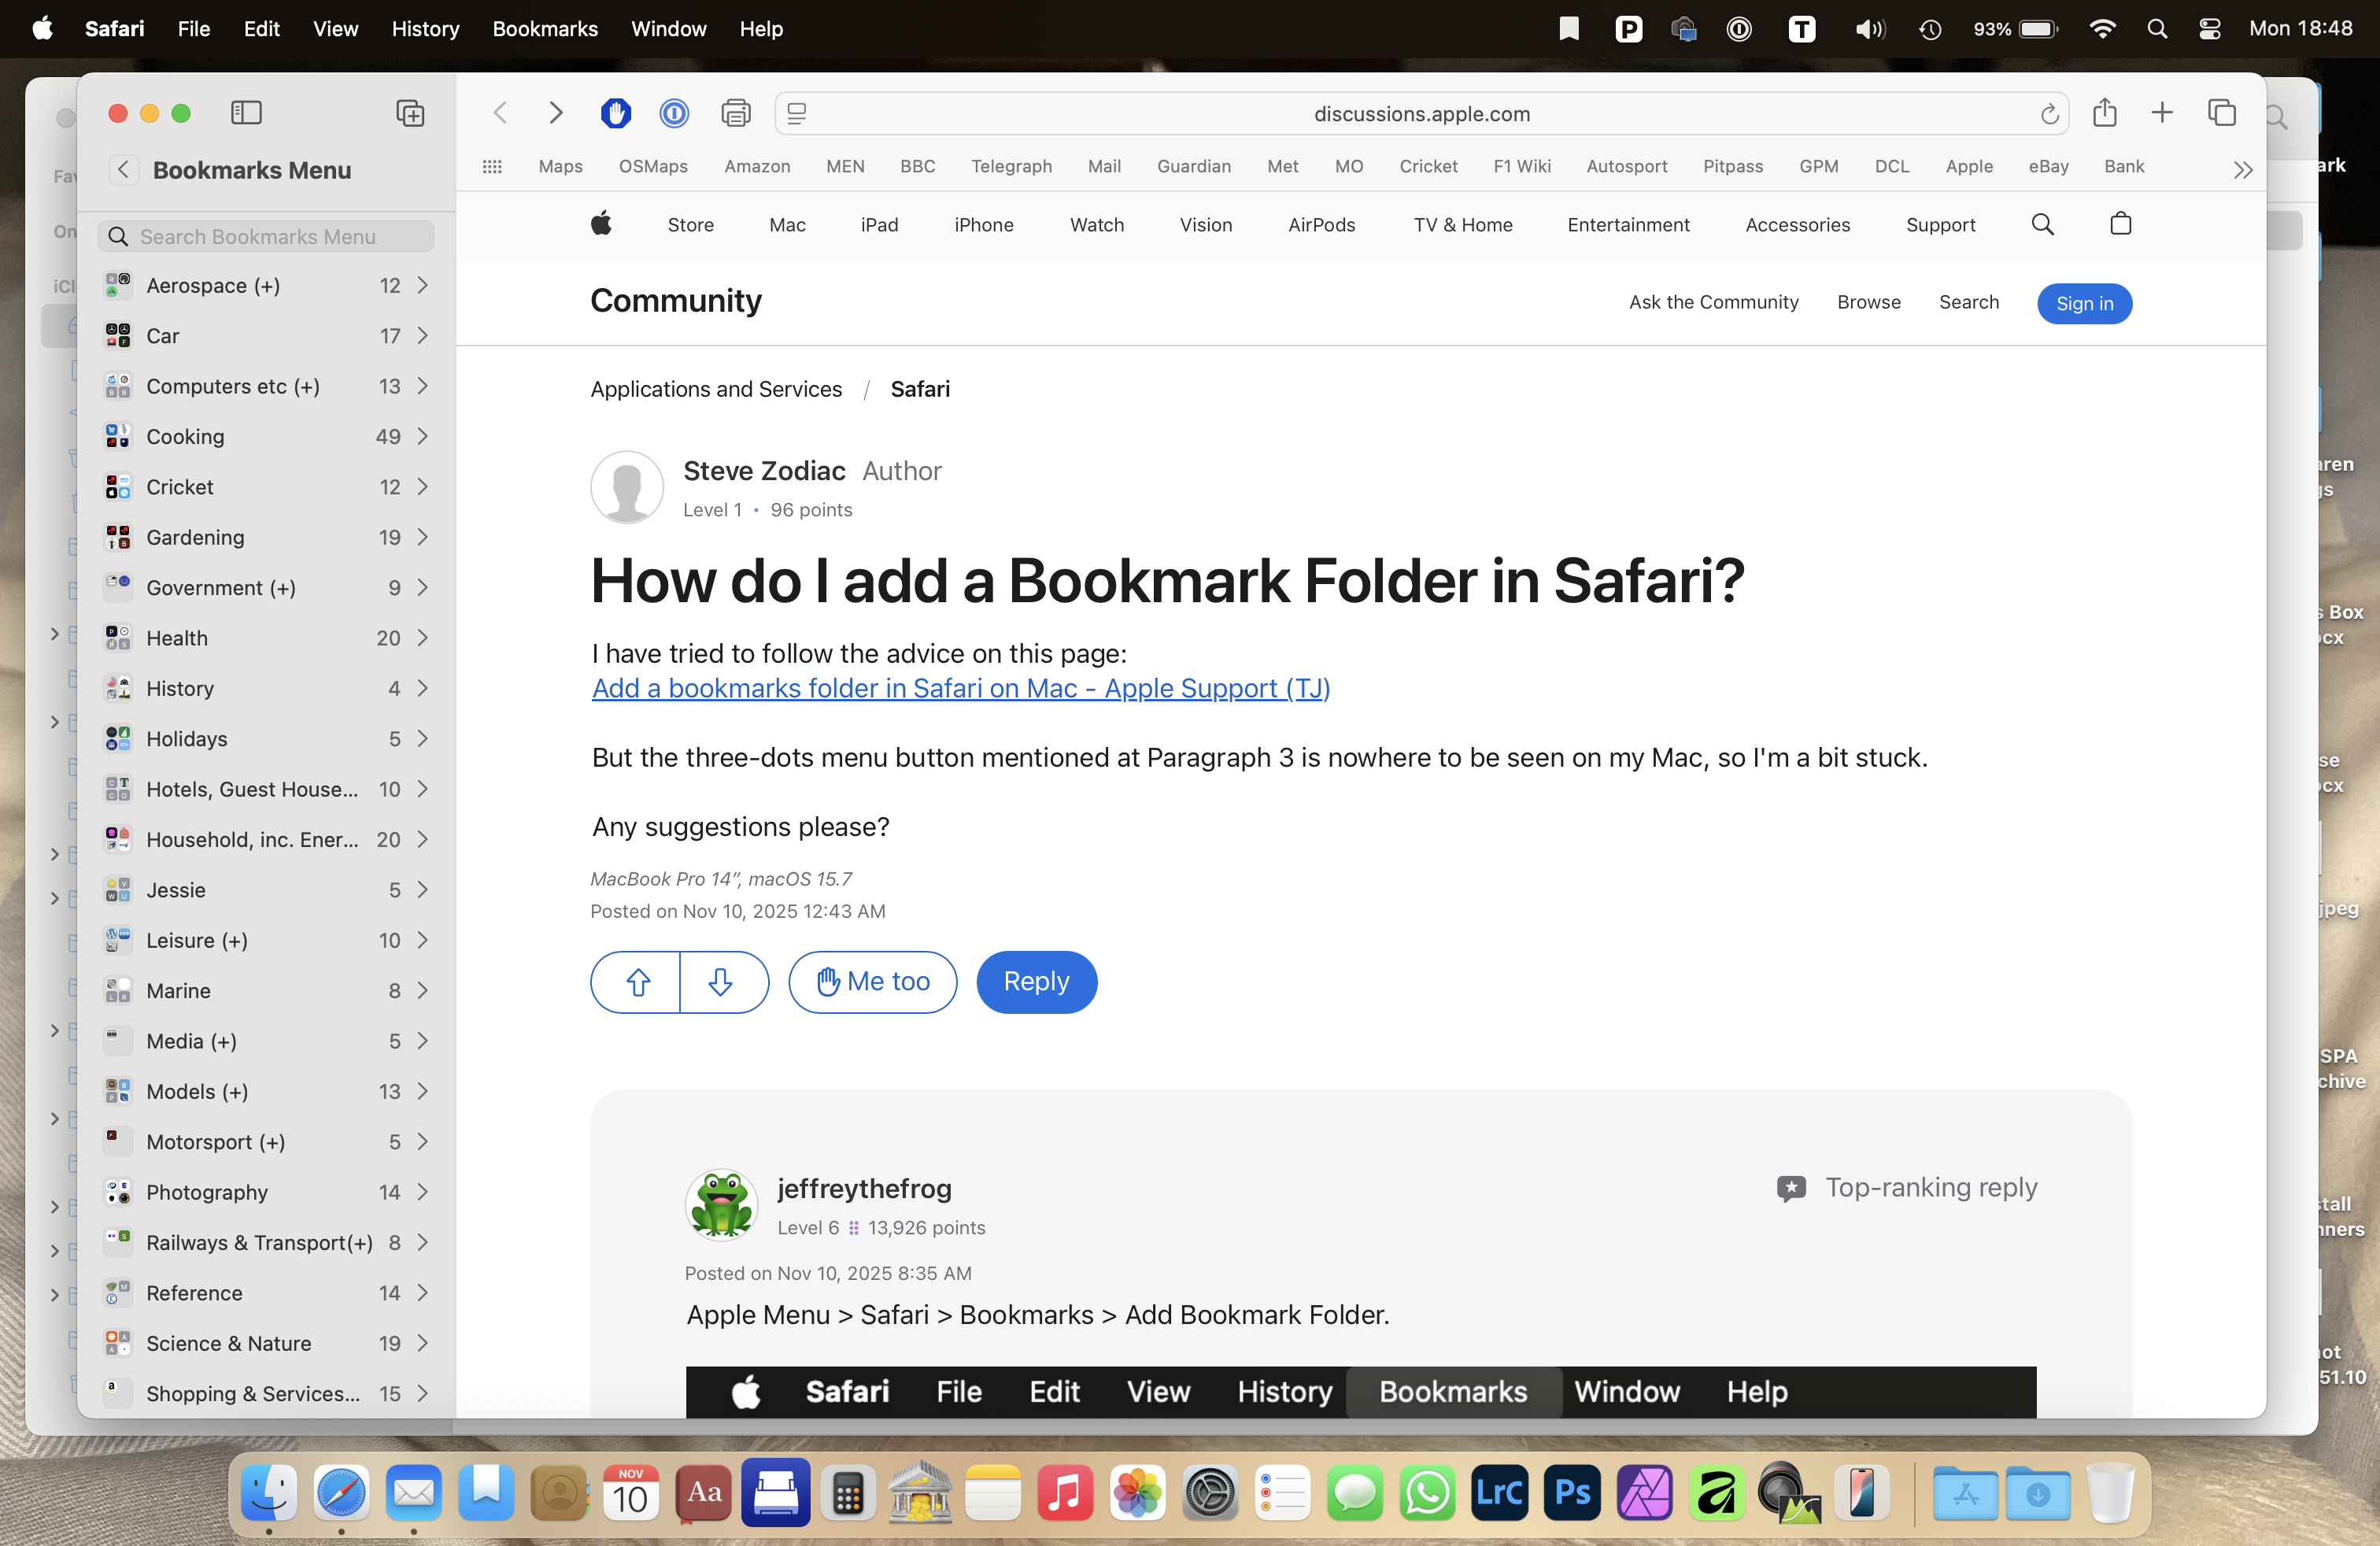
Task: Open the 1Password extension icon
Action: (x=675, y=113)
